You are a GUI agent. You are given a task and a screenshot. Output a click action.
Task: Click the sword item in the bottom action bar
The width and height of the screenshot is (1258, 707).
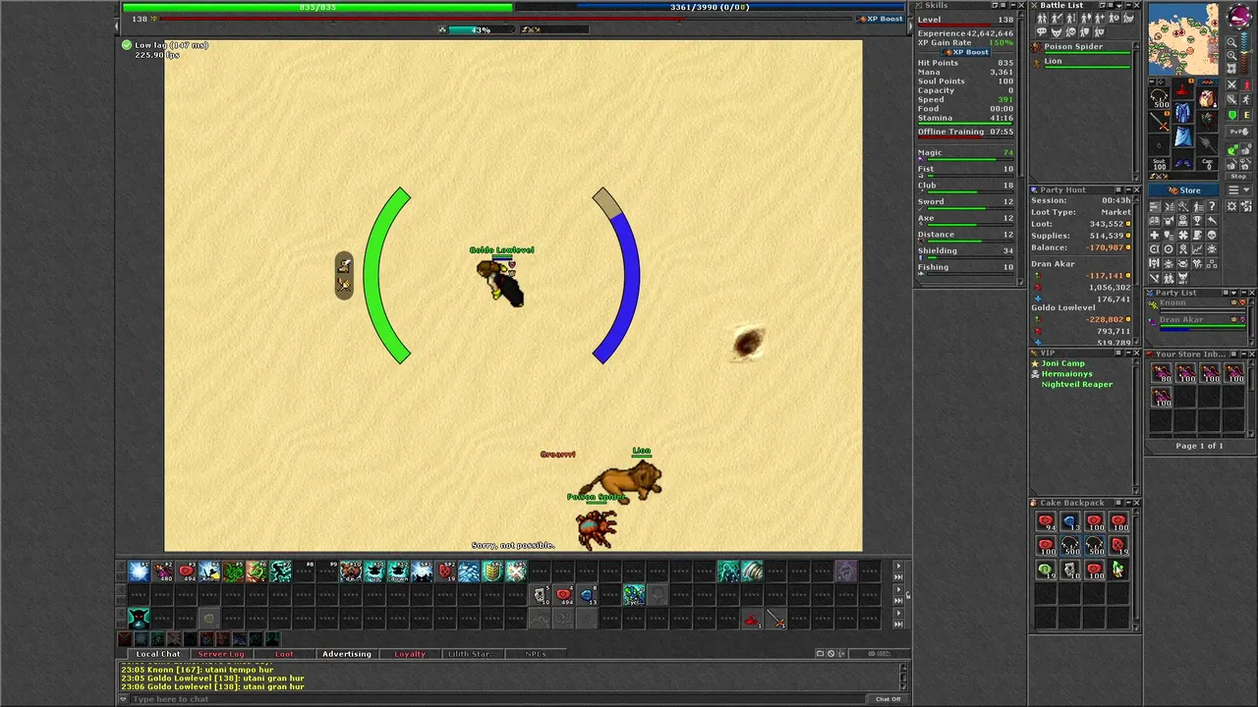click(775, 619)
